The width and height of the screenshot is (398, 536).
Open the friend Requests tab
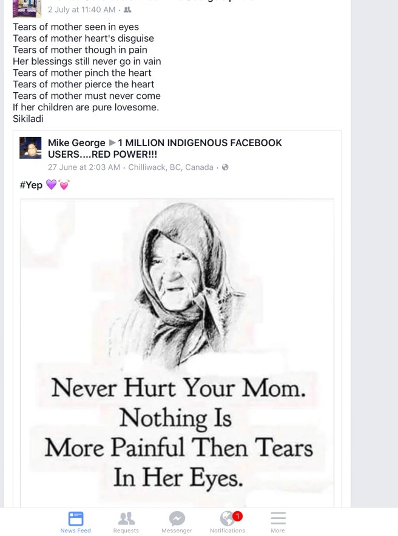click(x=126, y=522)
